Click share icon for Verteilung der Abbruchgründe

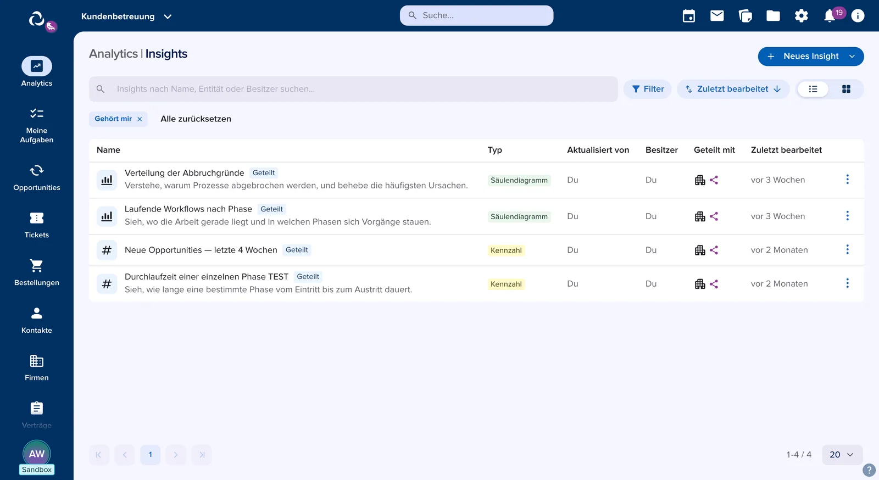714,180
